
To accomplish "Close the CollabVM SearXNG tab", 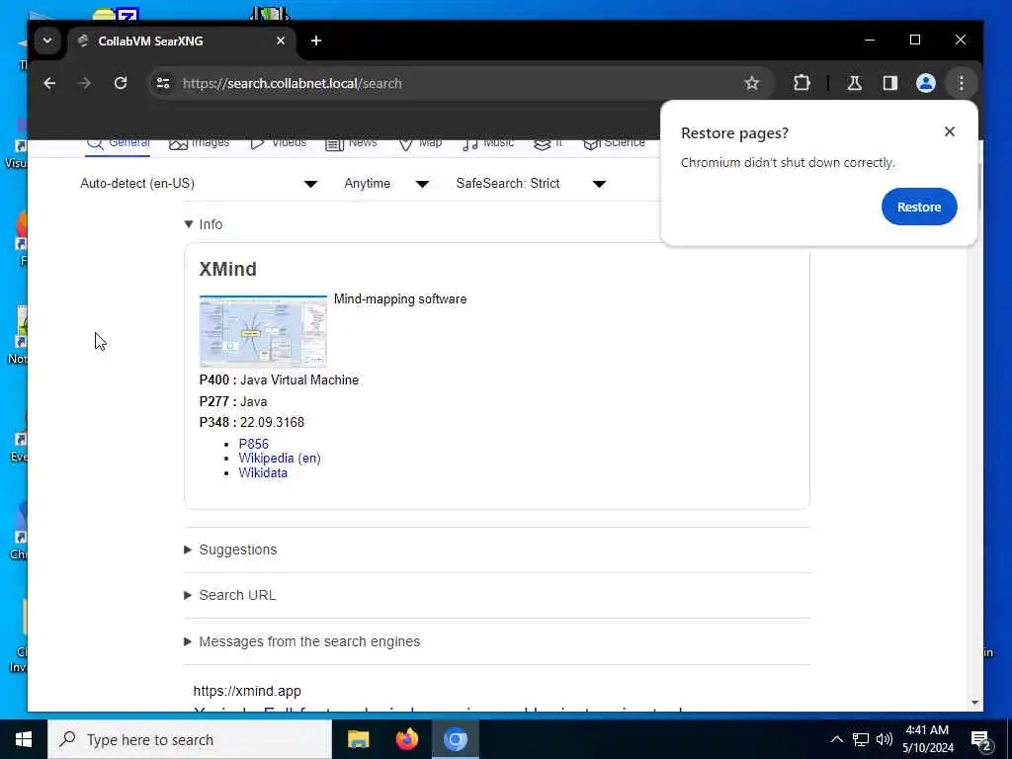I will pos(280,41).
